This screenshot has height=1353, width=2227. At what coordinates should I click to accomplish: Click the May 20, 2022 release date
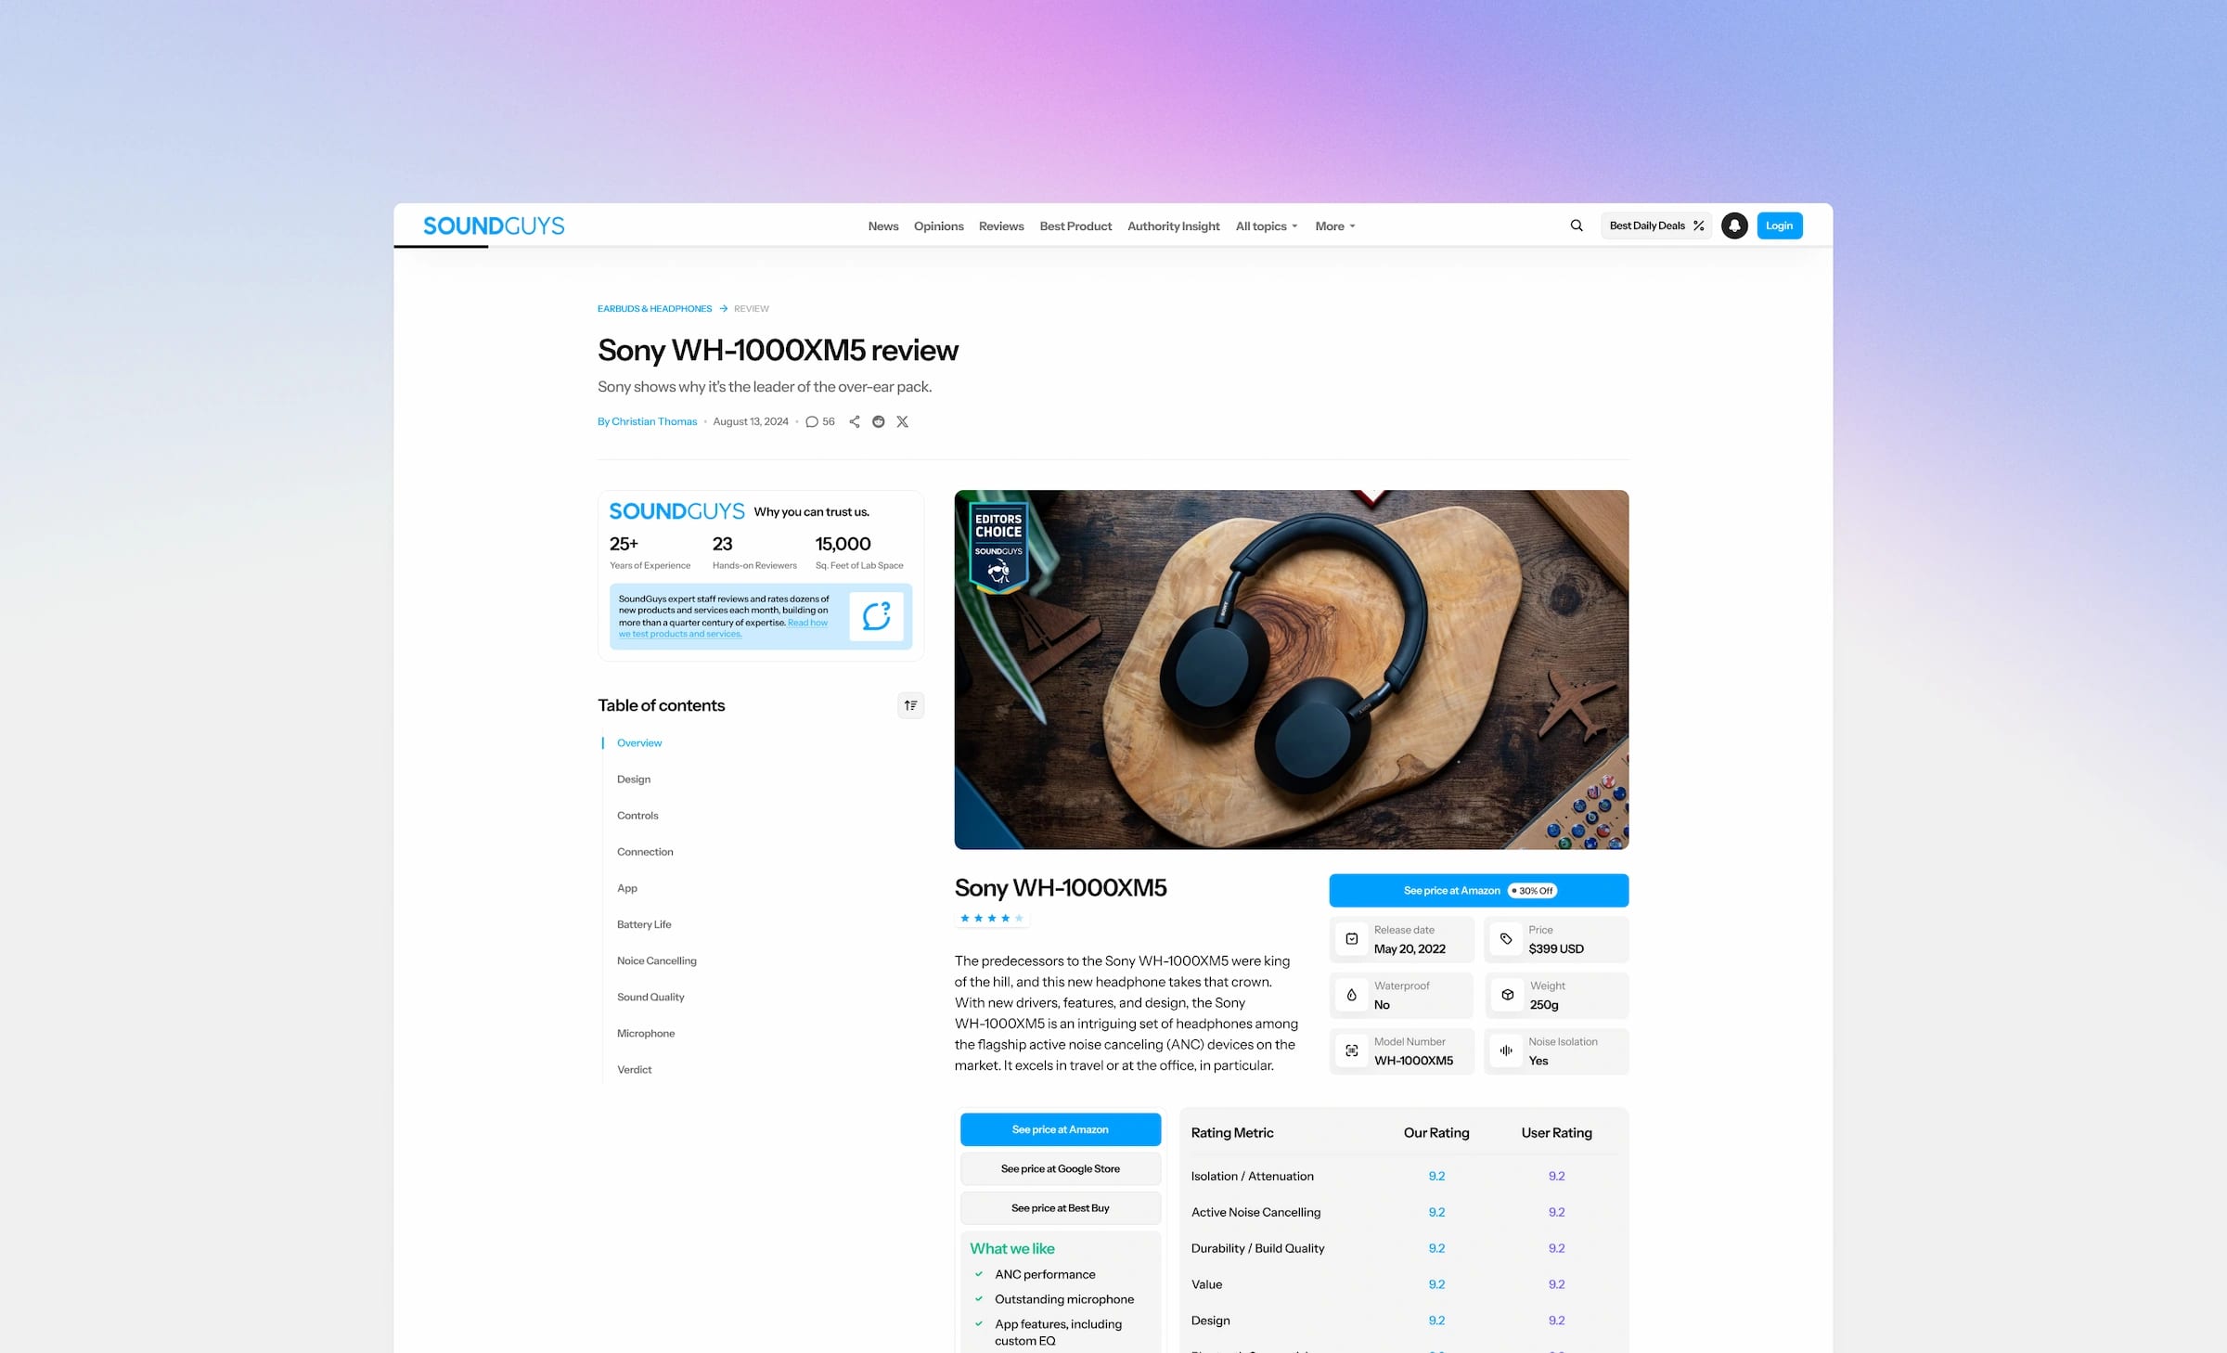click(1410, 948)
